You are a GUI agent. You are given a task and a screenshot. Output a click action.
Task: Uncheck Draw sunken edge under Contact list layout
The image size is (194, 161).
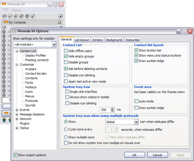tap(136, 61)
